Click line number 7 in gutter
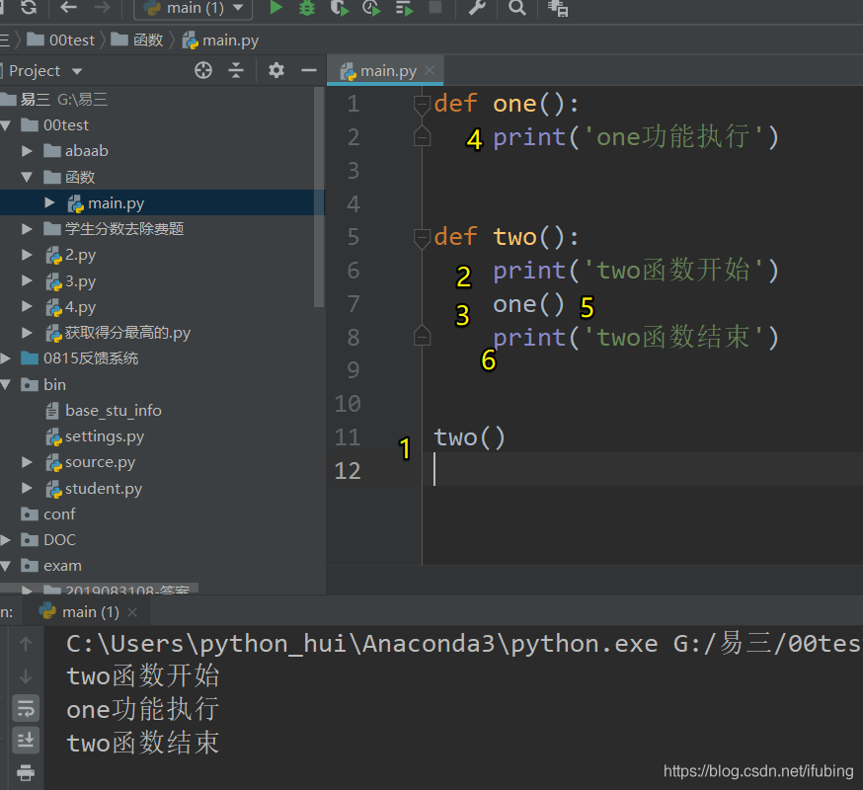863x790 pixels. [x=353, y=304]
